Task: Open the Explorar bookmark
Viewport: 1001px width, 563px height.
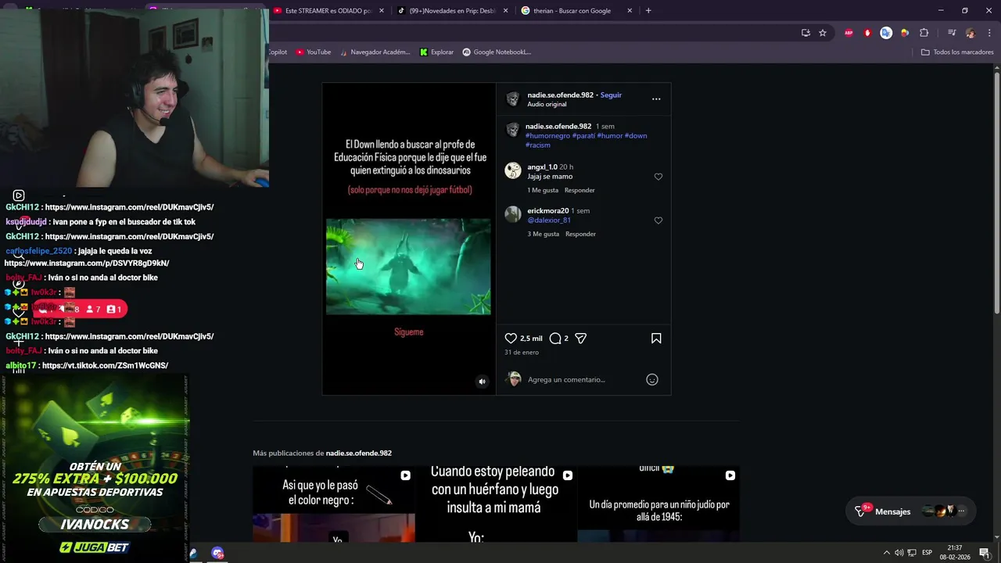Action: coord(436,52)
